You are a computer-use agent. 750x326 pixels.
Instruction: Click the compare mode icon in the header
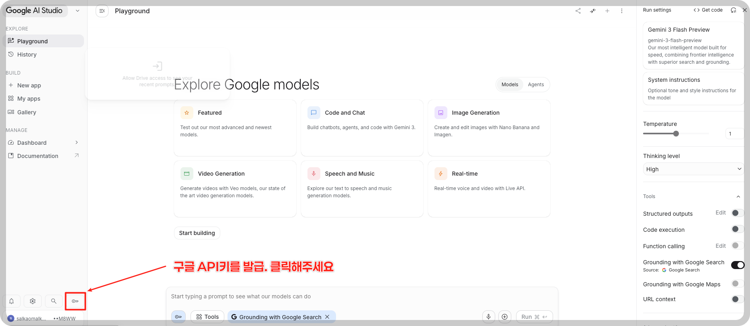593,11
